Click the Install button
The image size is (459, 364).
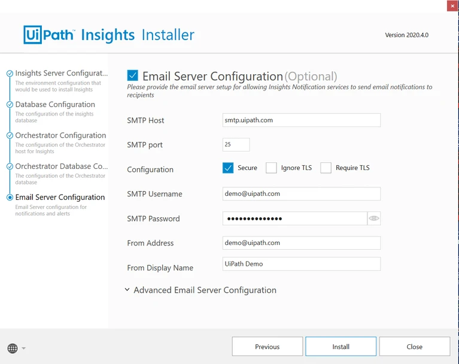pos(341,347)
